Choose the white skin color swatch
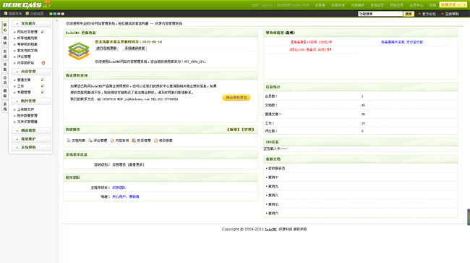Image resolution: width=470 pixels, height=263 pixels. tap(63, 14)
